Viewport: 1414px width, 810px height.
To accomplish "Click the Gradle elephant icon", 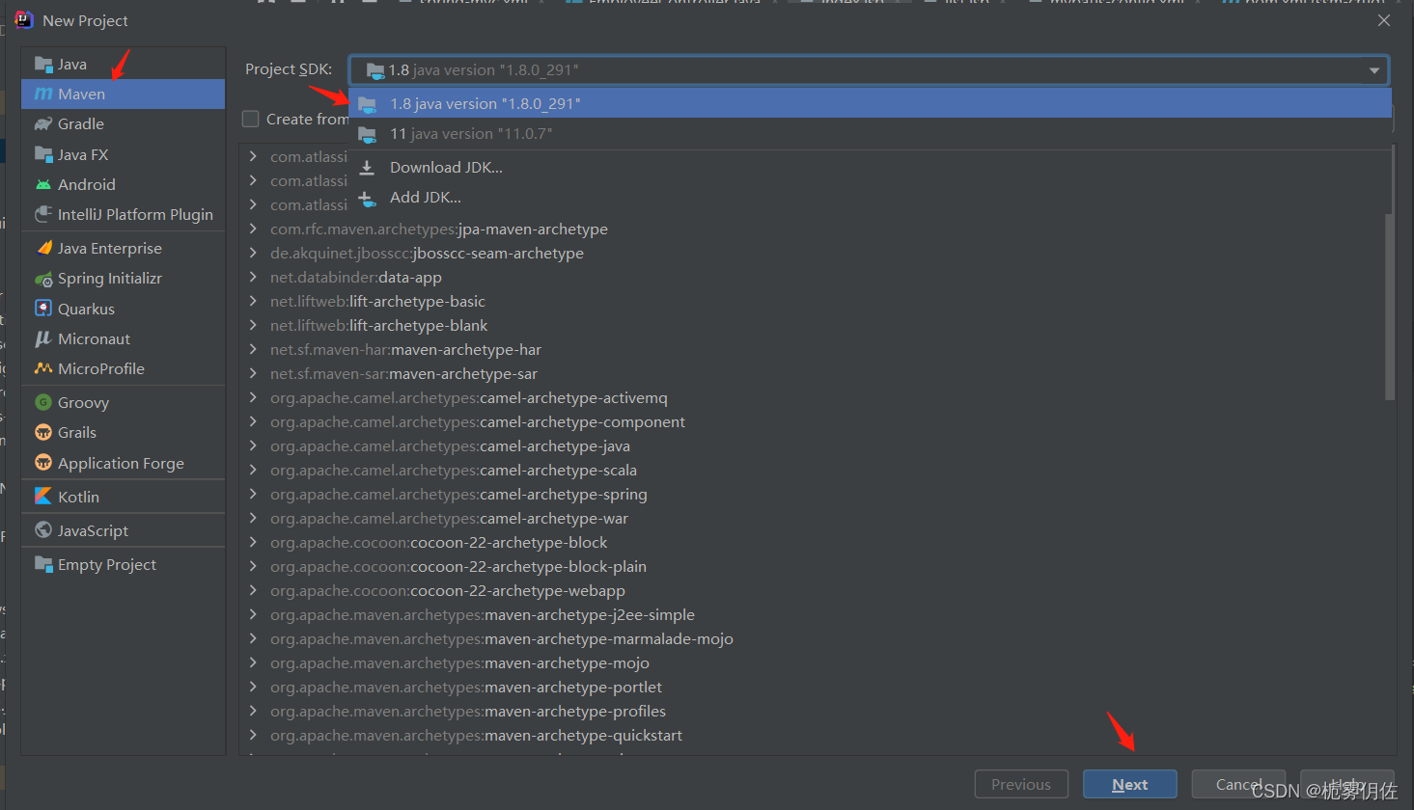I will click(43, 124).
